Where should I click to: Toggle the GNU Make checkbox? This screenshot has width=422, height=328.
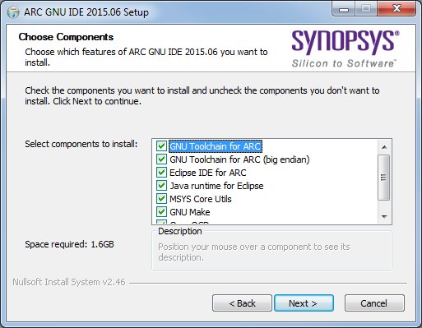tap(161, 212)
